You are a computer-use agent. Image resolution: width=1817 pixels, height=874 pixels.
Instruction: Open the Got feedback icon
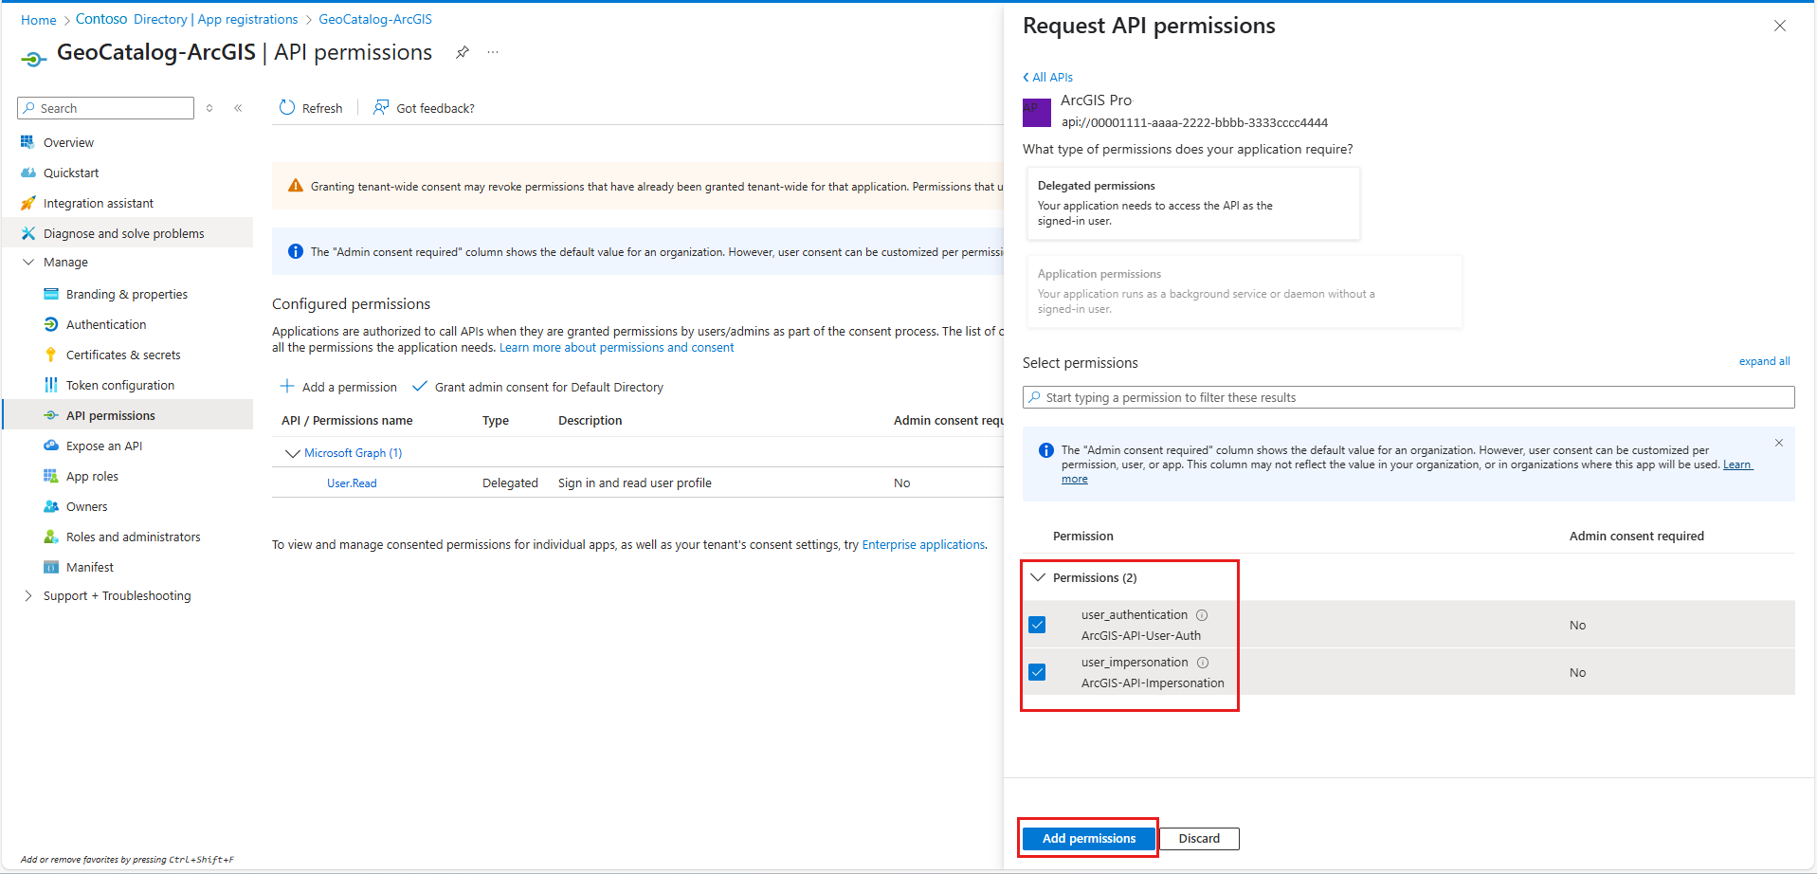point(381,108)
